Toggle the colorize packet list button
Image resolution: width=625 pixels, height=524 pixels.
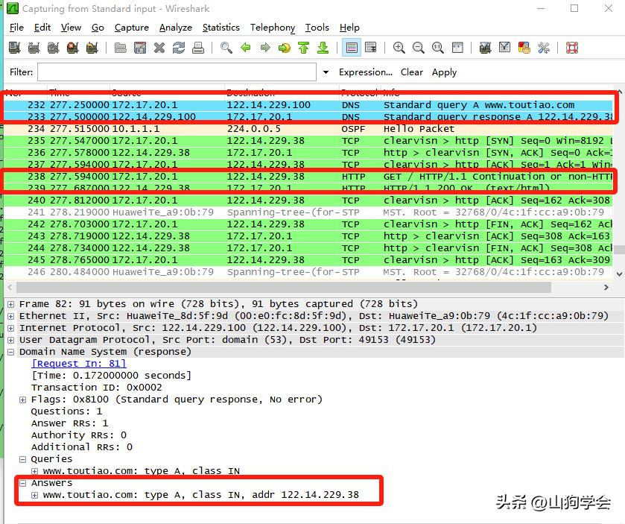point(352,48)
